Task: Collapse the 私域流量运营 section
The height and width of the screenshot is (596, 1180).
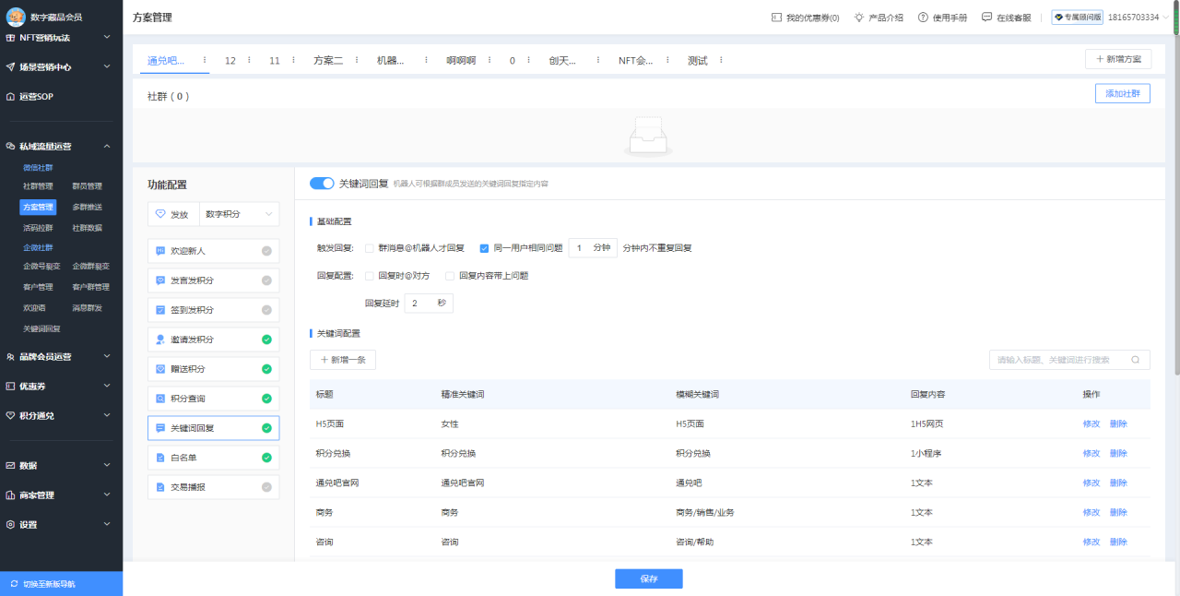Action: coord(60,146)
